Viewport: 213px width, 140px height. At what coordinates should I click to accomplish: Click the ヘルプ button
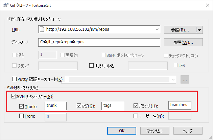[x=188, y=131]
